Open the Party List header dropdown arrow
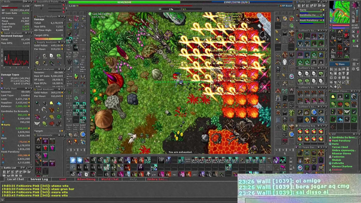The image size is (361, 203). click(x=321, y=2)
